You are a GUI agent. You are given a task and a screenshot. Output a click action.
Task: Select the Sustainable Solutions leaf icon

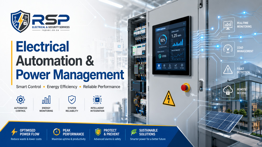point(134,132)
